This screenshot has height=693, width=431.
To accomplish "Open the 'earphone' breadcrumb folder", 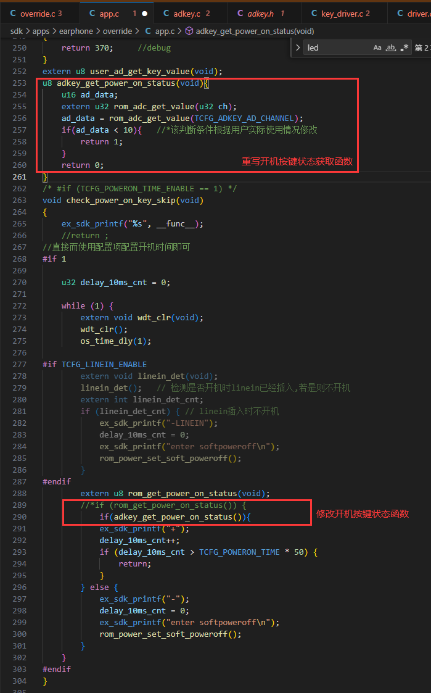I will pos(76,31).
